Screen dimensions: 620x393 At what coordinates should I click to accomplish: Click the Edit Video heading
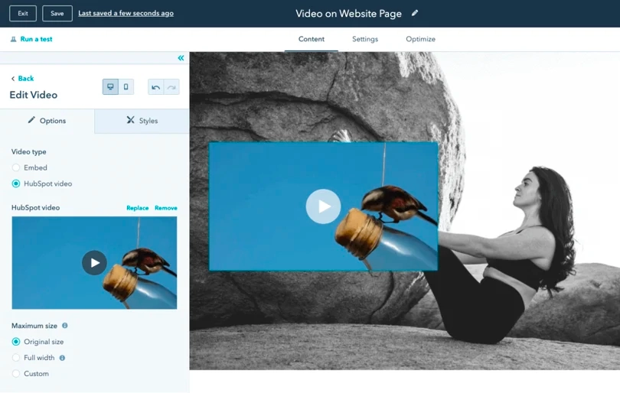tap(34, 95)
